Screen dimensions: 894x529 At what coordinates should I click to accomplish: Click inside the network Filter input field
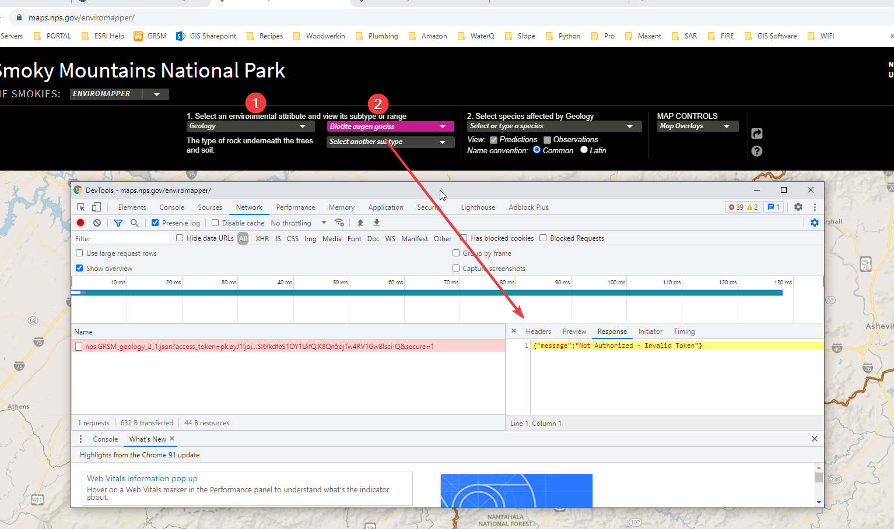click(x=121, y=238)
